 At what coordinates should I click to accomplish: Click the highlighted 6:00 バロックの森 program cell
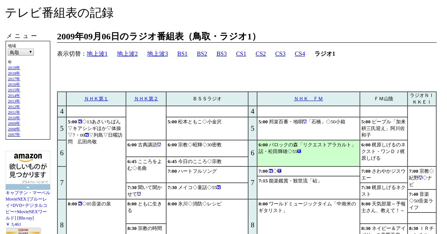[x=308, y=153]
